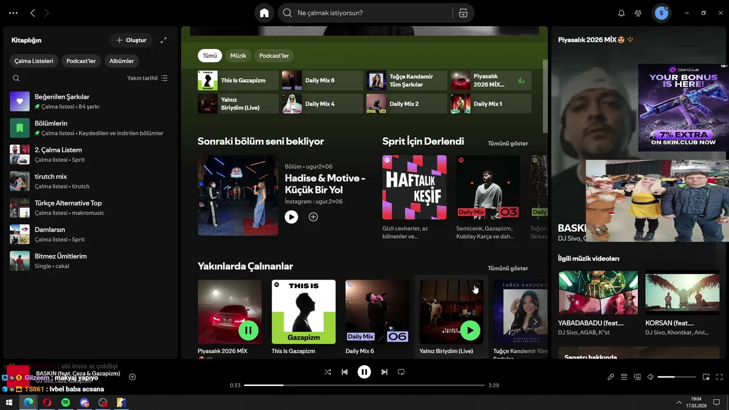Open 2. Çalma Listem playlist

pos(91,154)
